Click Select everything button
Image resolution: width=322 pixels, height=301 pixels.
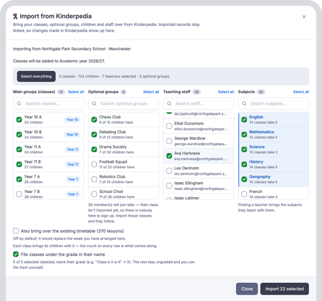pyautogui.click(x=36, y=76)
